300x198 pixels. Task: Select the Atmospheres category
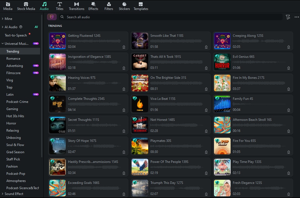point(16,181)
